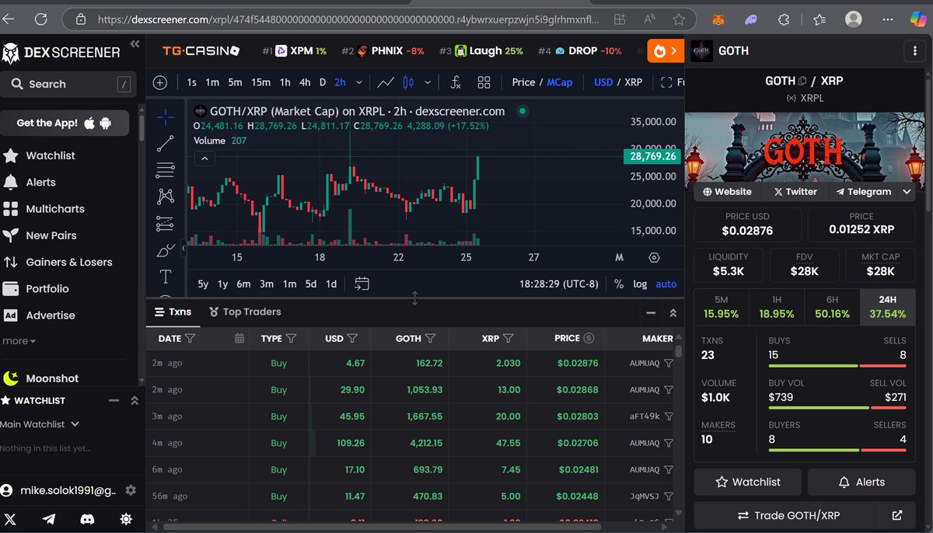Expand the watchlist panel double chevron
Screen dimensions: 933x533
click(134, 400)
